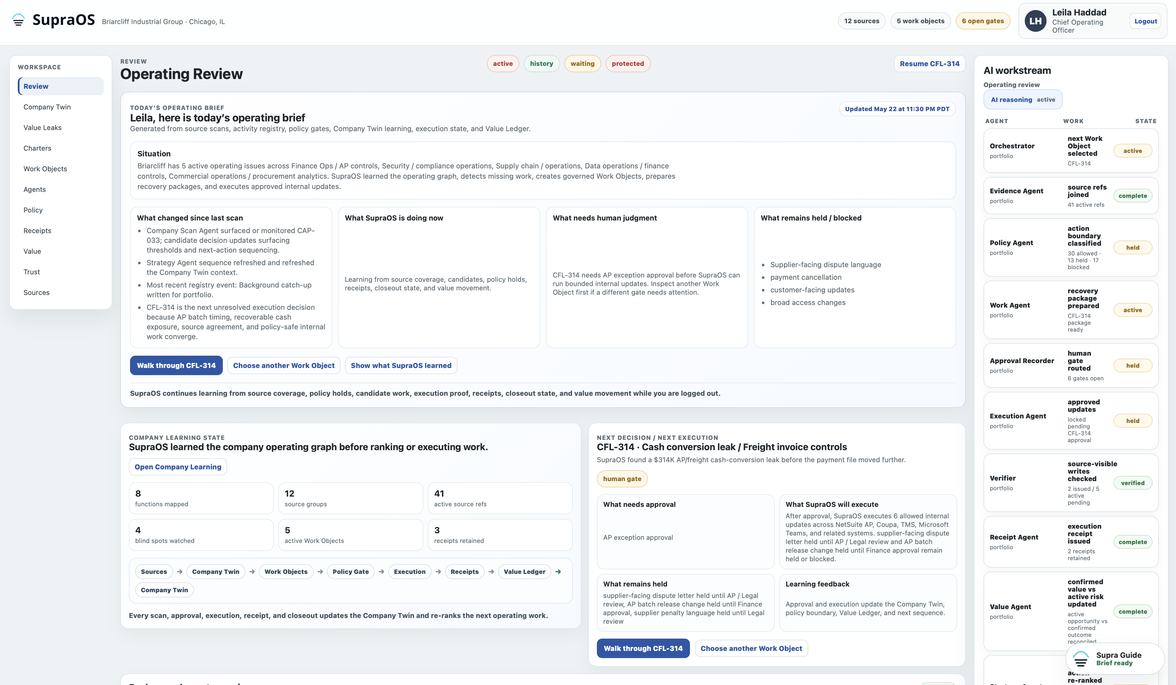Click the Work Objects pipeline chip
Viewport: 1176px width, 685px height.
[x=286, y=572]
